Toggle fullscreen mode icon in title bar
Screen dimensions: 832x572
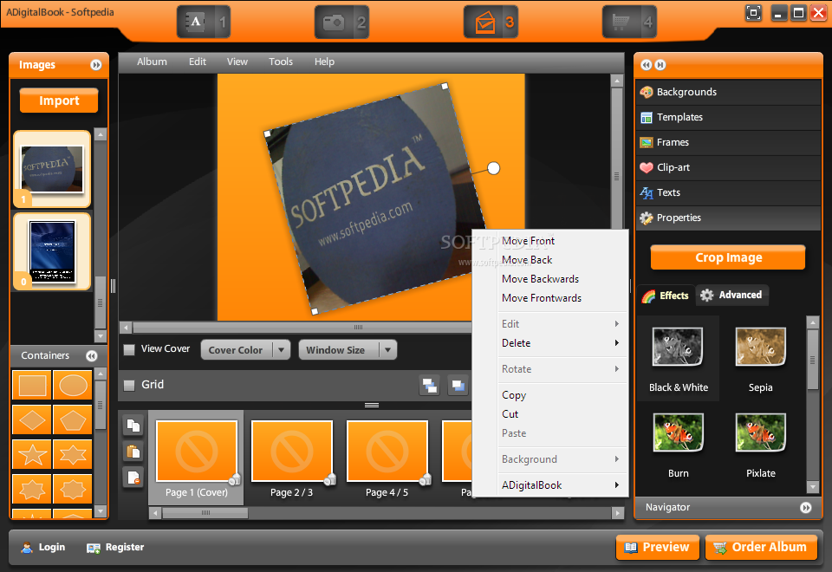[753, 13]
